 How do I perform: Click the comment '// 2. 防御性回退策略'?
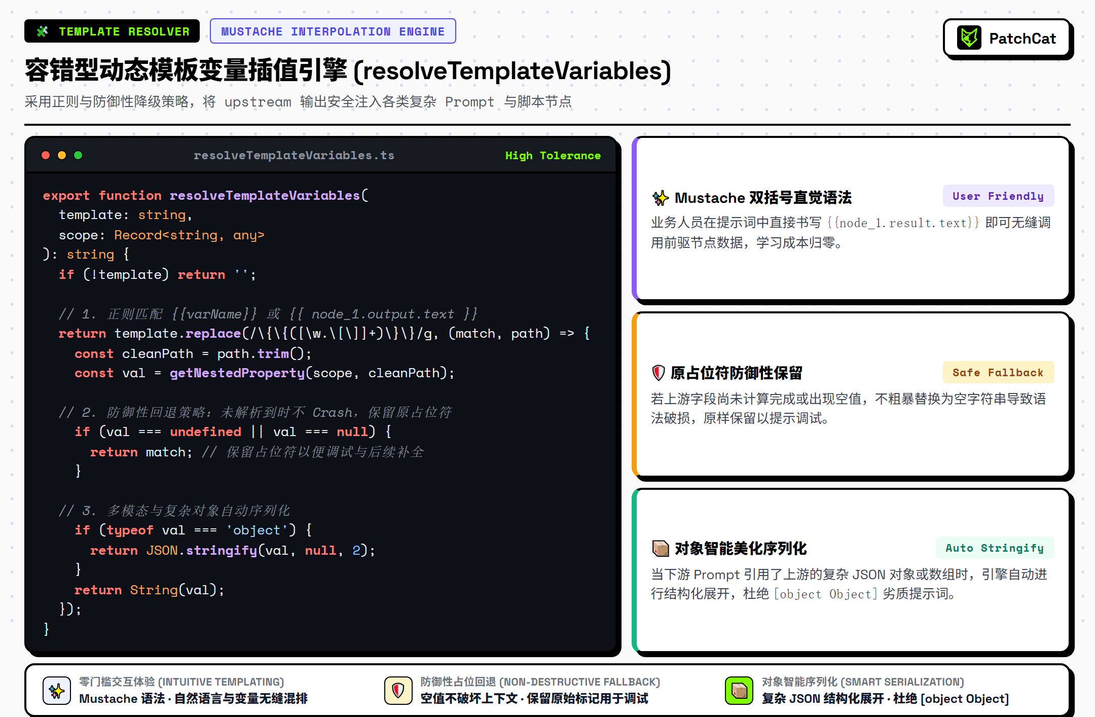pos(255,412)
